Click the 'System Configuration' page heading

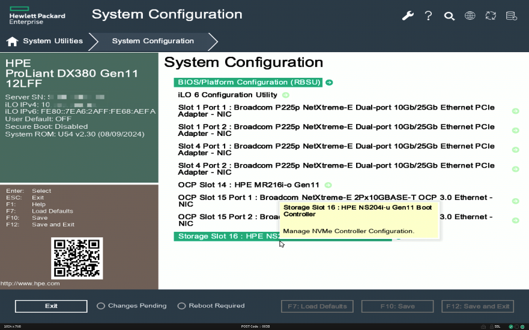tap(244, 62)
